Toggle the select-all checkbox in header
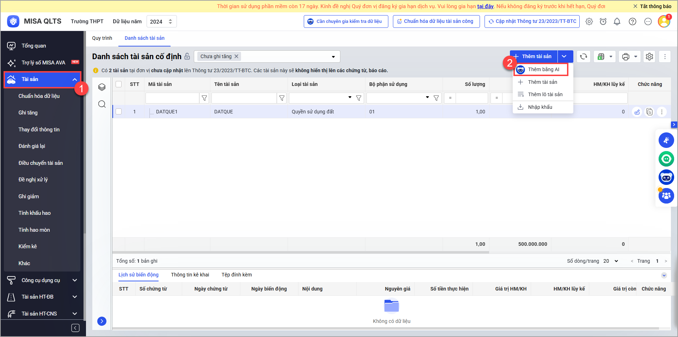 coord(119,84)
